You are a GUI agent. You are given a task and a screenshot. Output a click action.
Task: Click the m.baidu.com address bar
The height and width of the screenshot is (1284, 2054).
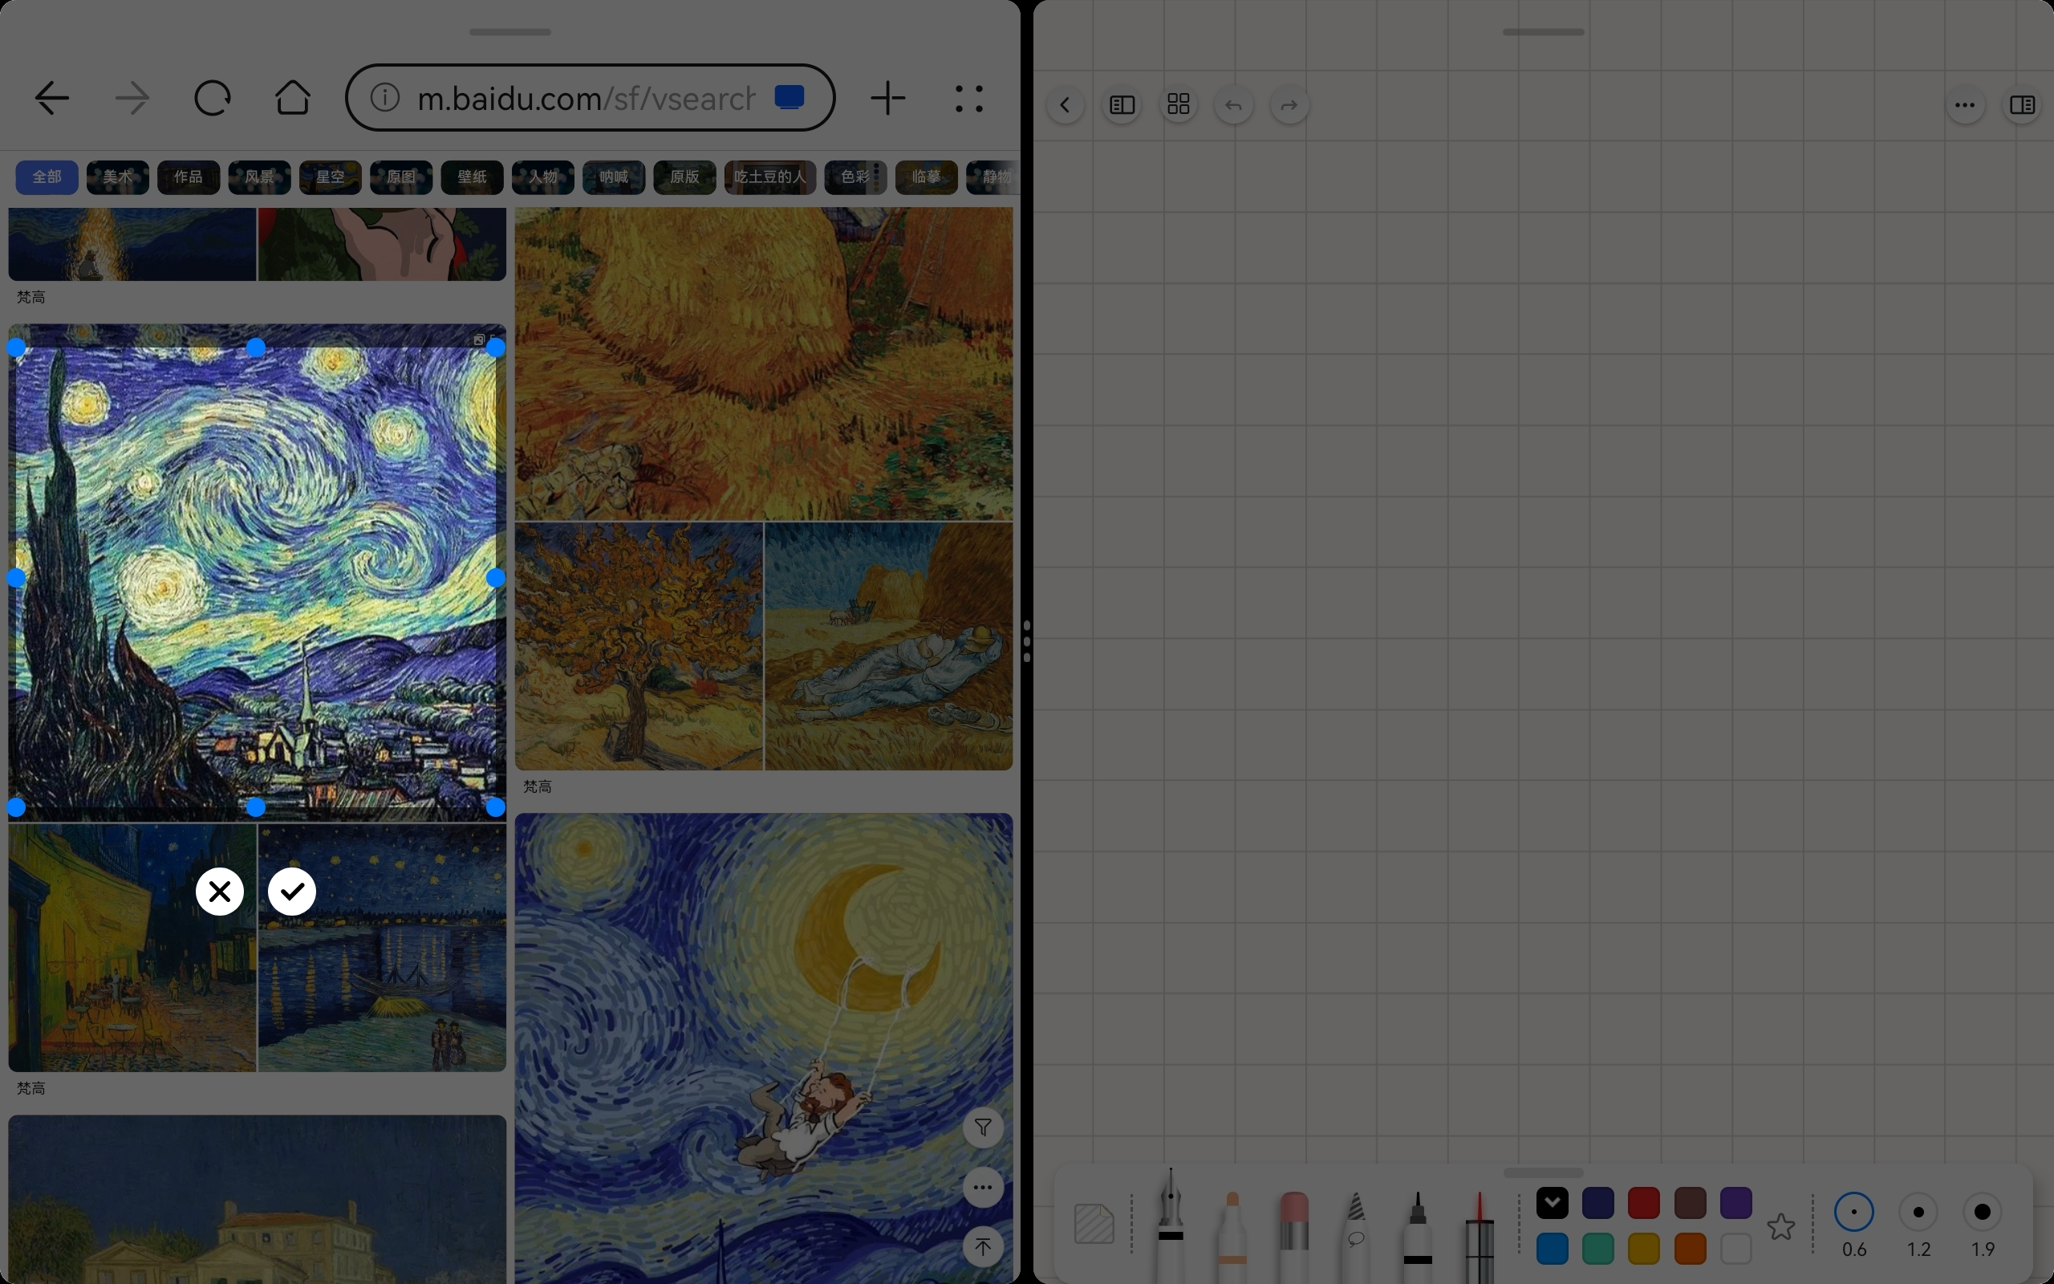tap(590, 98)
